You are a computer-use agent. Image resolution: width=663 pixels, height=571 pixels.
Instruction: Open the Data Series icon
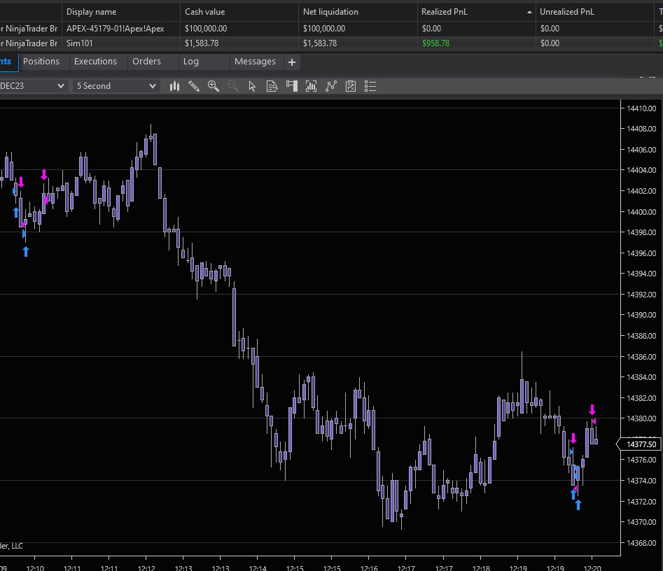[312, 86]
